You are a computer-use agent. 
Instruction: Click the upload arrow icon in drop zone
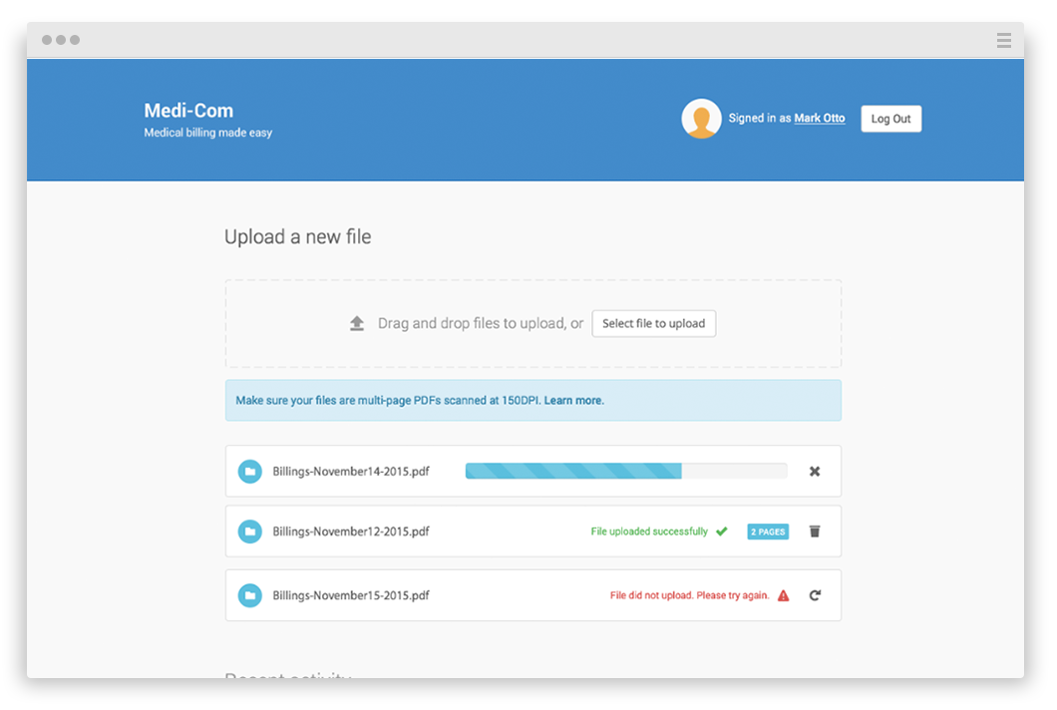357,322
